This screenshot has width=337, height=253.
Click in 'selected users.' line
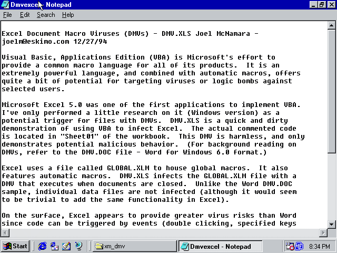33,89
